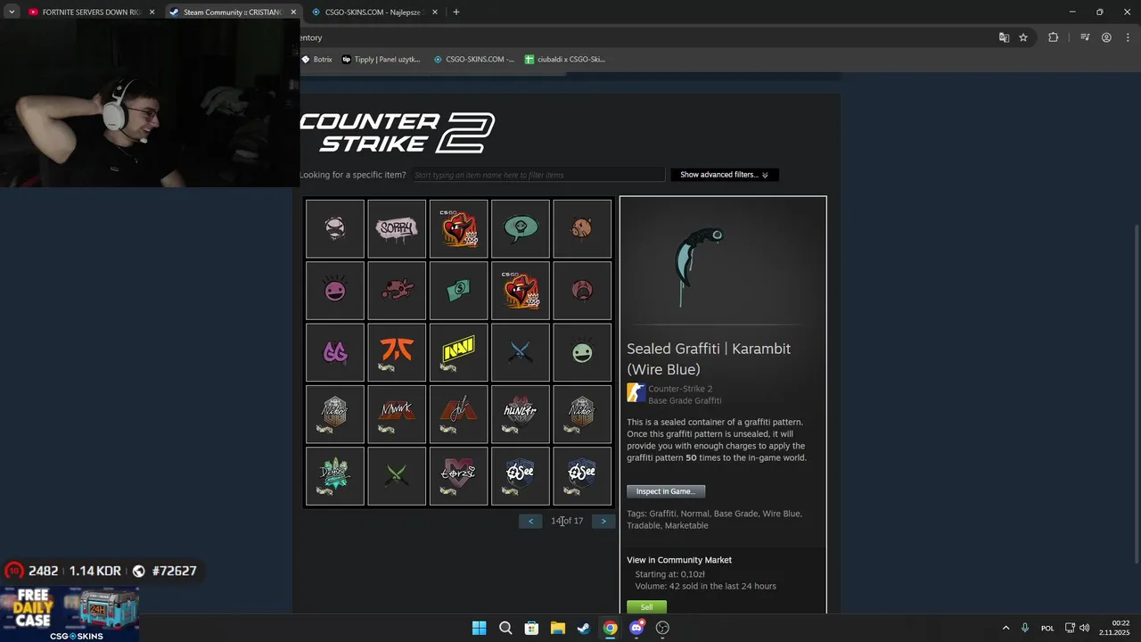Go to next inventory page
The width and height of the screenshot is (1141, 642).
603,521
